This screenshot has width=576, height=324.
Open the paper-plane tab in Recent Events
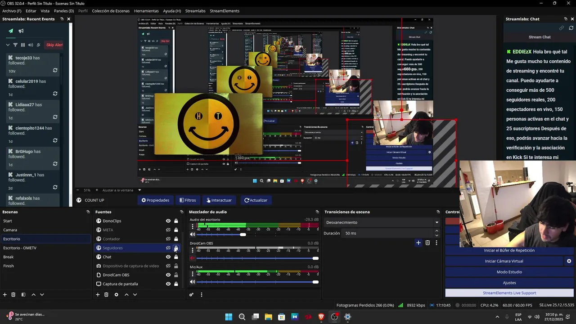11,31
